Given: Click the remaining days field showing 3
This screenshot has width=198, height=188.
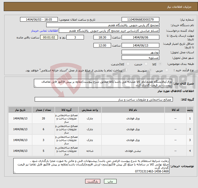Looking at the screenshot, I should (x=75, y=37).
